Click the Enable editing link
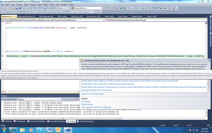 87,104
